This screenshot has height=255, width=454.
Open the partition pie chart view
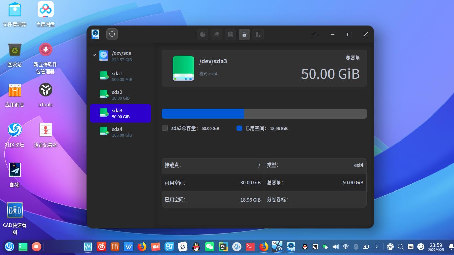point(203,34)
